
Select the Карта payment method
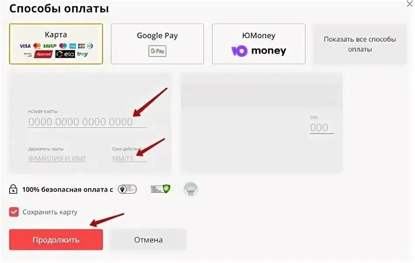coord(56,44)
